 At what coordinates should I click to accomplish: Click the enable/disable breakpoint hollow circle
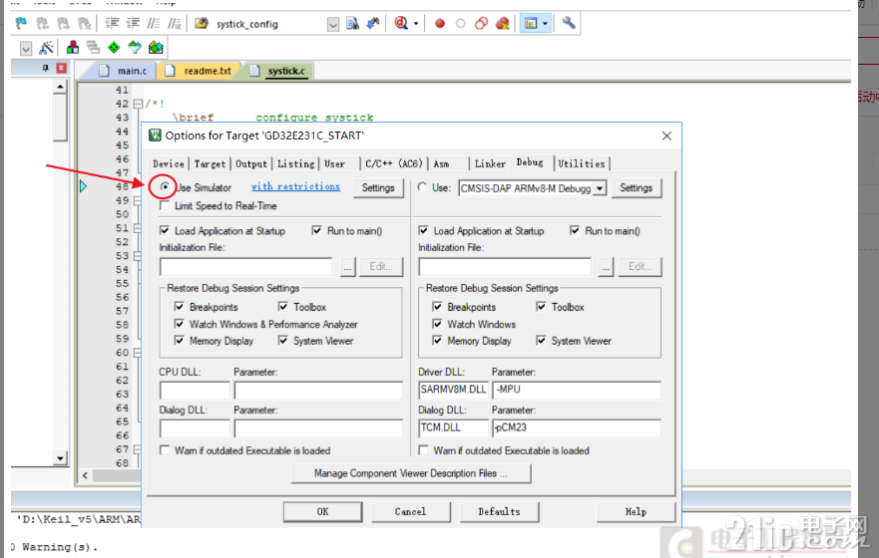coord(460,24)
